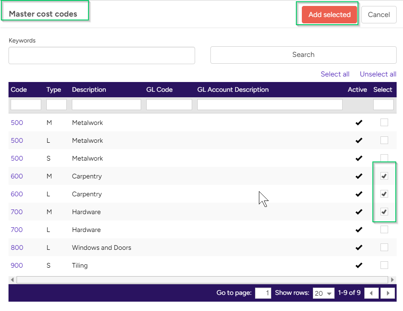Click the 1-9 of 9 pager text
The height and width of the screenshot is (311, 403).
(x=349, y=293)
